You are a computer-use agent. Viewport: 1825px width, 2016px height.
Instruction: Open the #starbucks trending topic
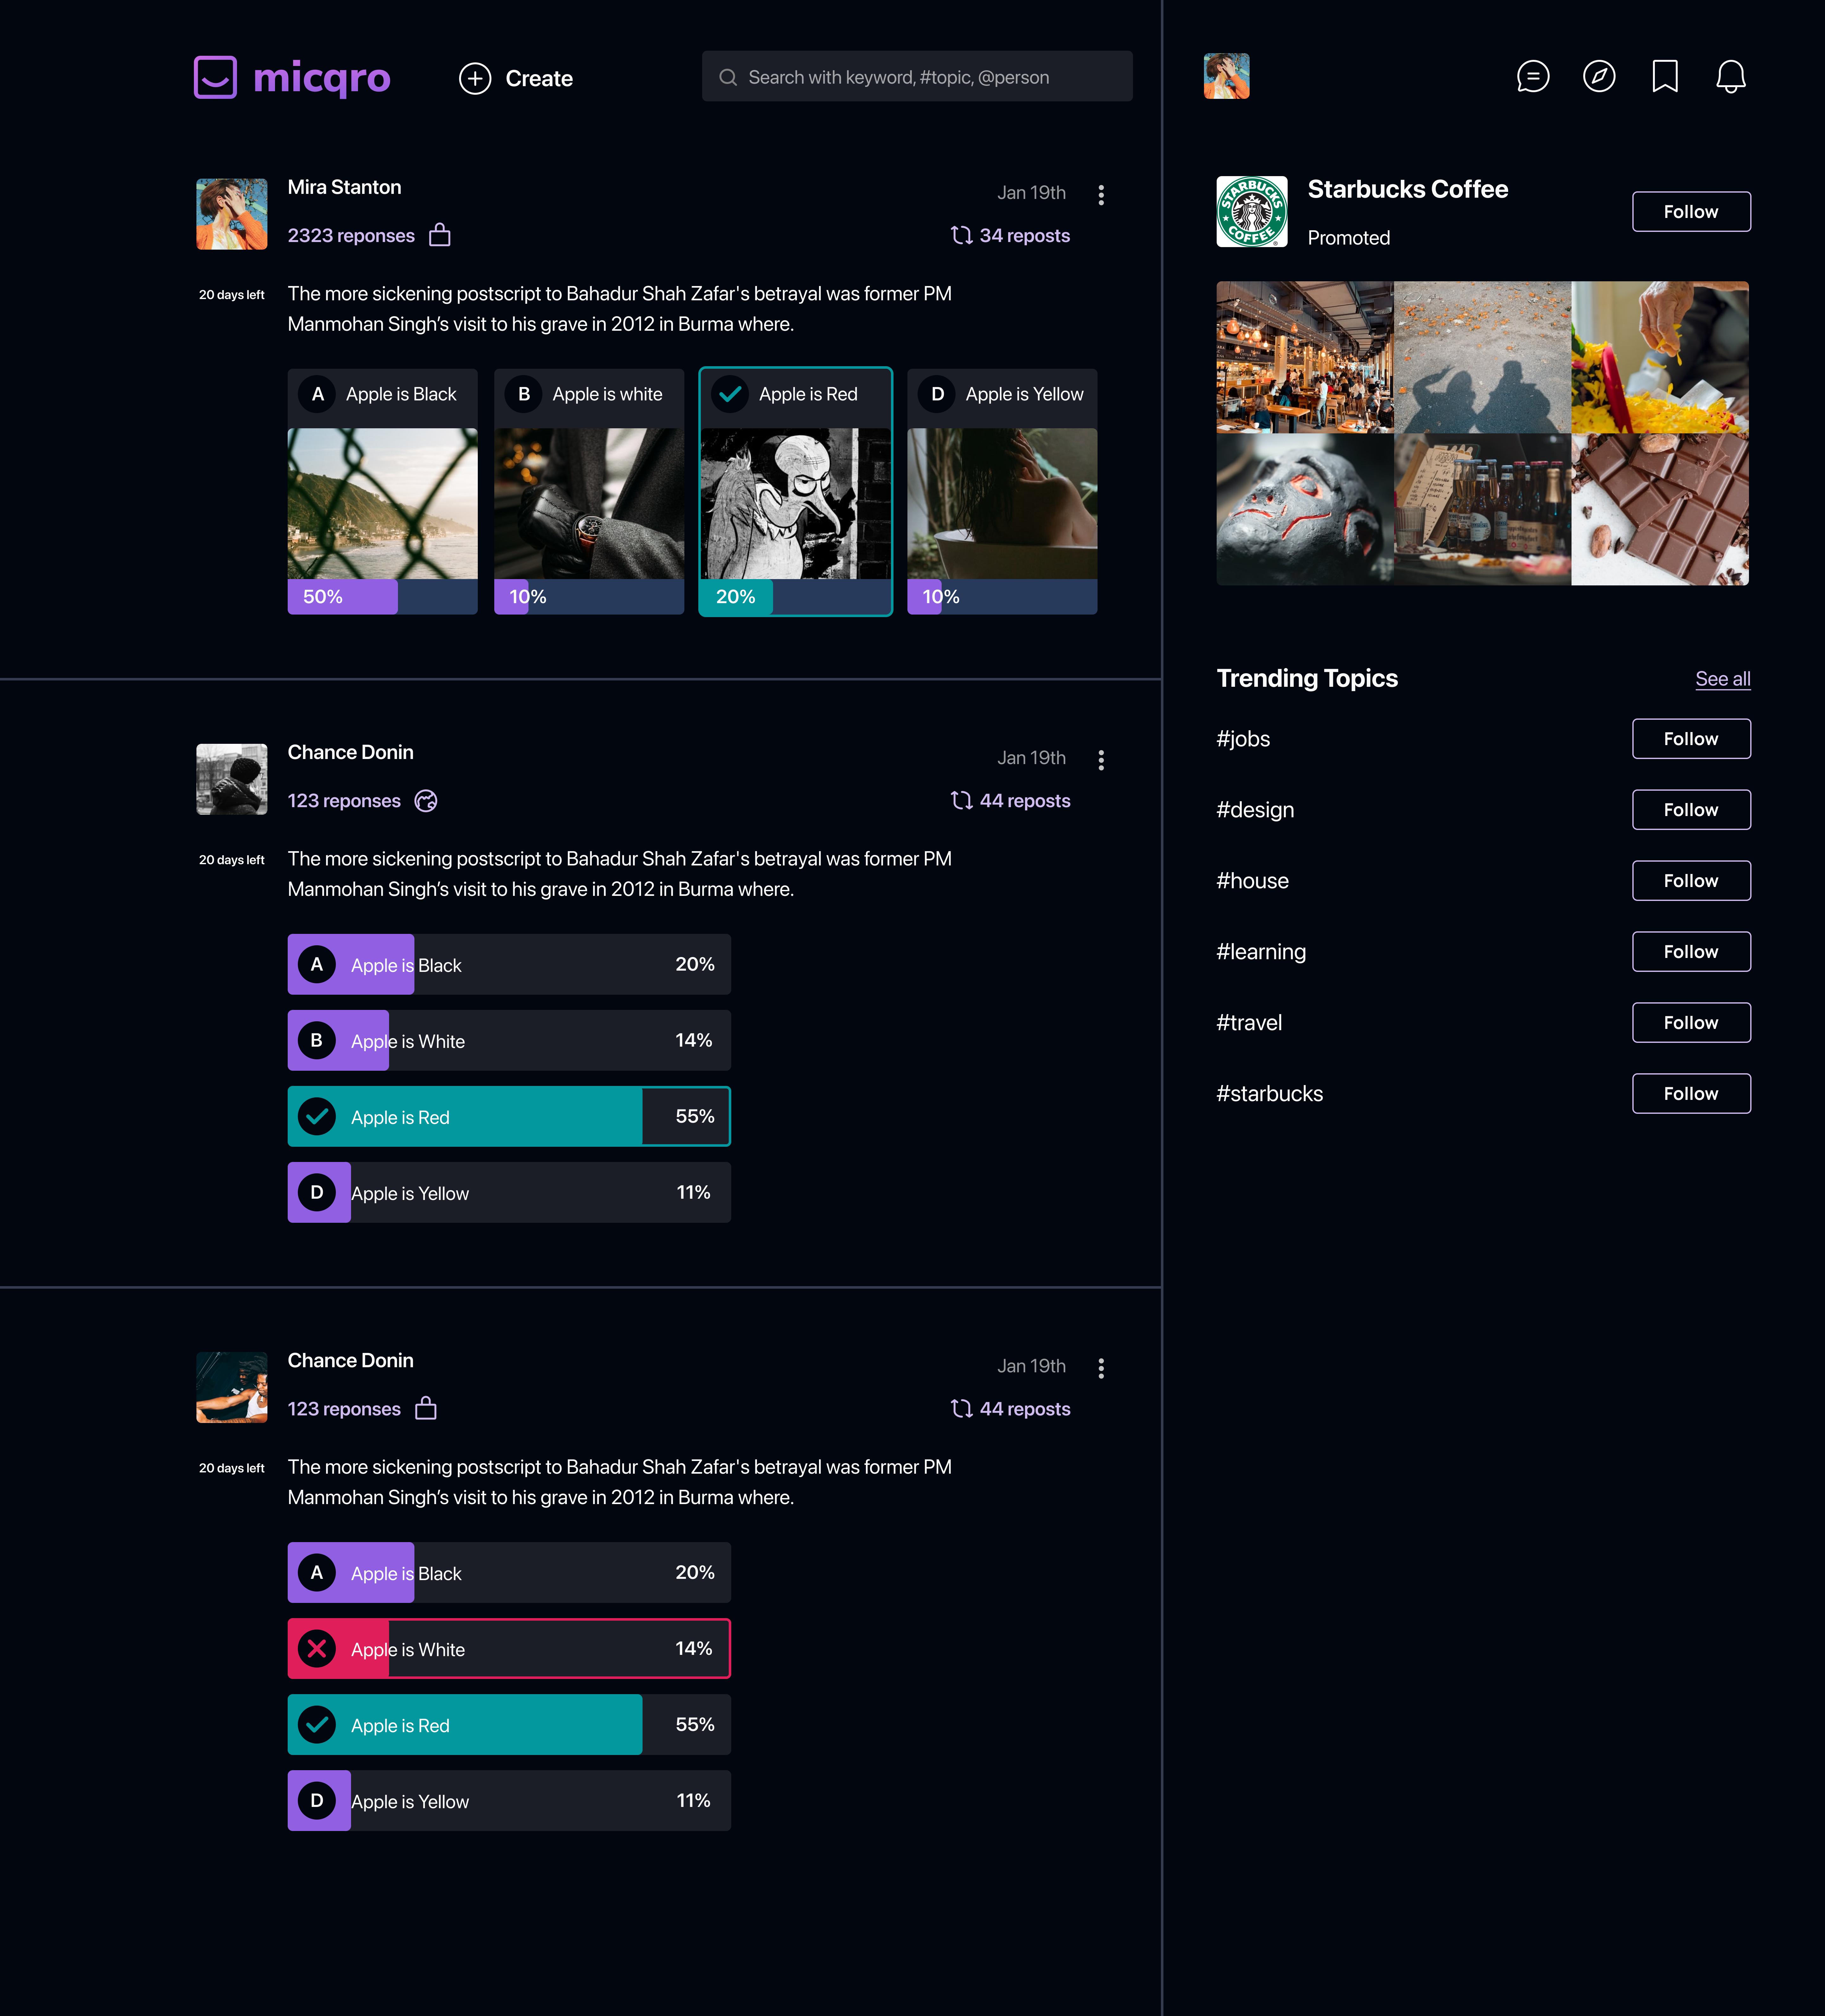tap(1269, 1094)
